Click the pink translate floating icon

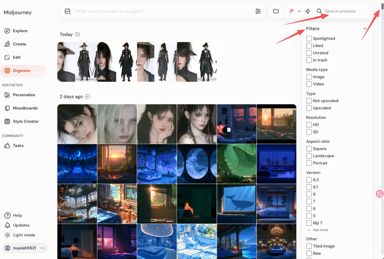380,194
